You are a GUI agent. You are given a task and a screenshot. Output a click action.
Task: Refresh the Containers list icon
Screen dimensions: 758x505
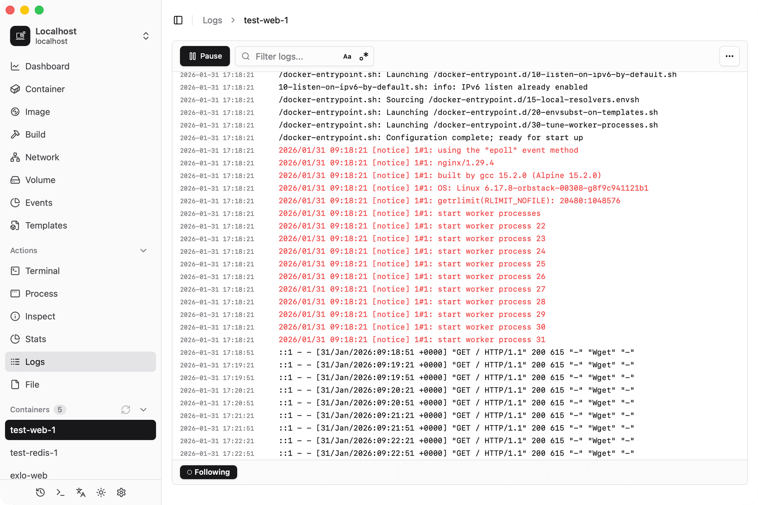(125, 410)
